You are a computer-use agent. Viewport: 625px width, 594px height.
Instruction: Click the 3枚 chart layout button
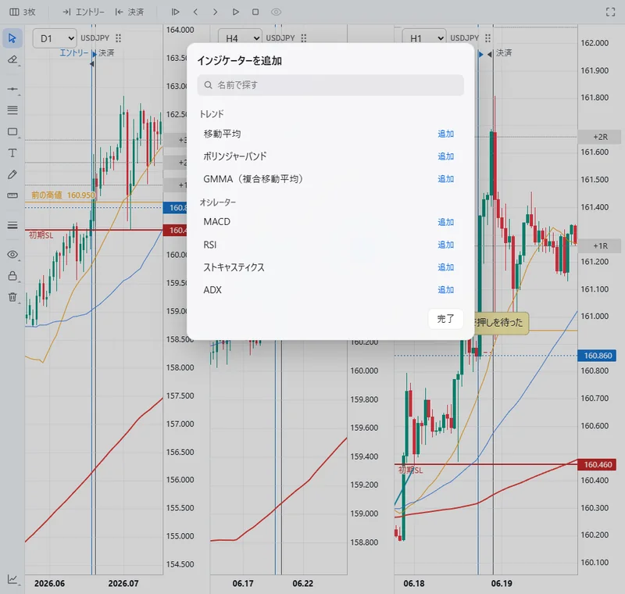coord(23,12)
